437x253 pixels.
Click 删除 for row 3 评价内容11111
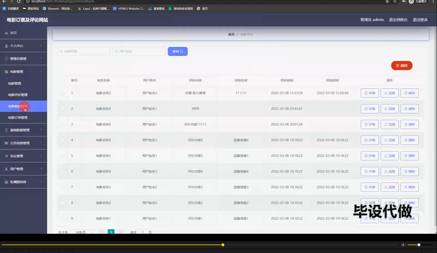[410, 124]
